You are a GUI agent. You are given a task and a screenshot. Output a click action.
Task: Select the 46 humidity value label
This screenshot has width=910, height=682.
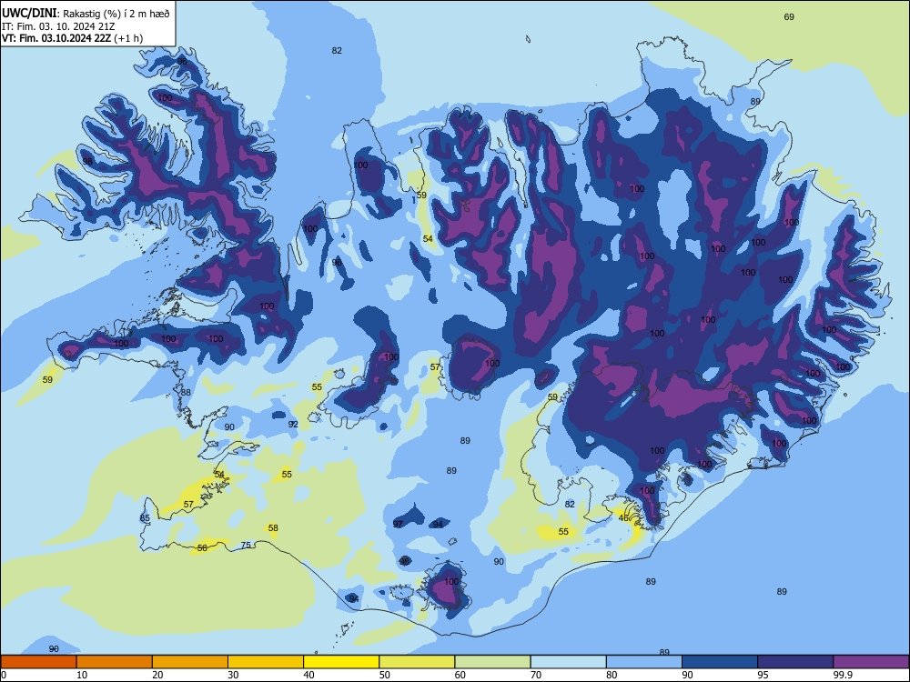(x=624, y=518)
